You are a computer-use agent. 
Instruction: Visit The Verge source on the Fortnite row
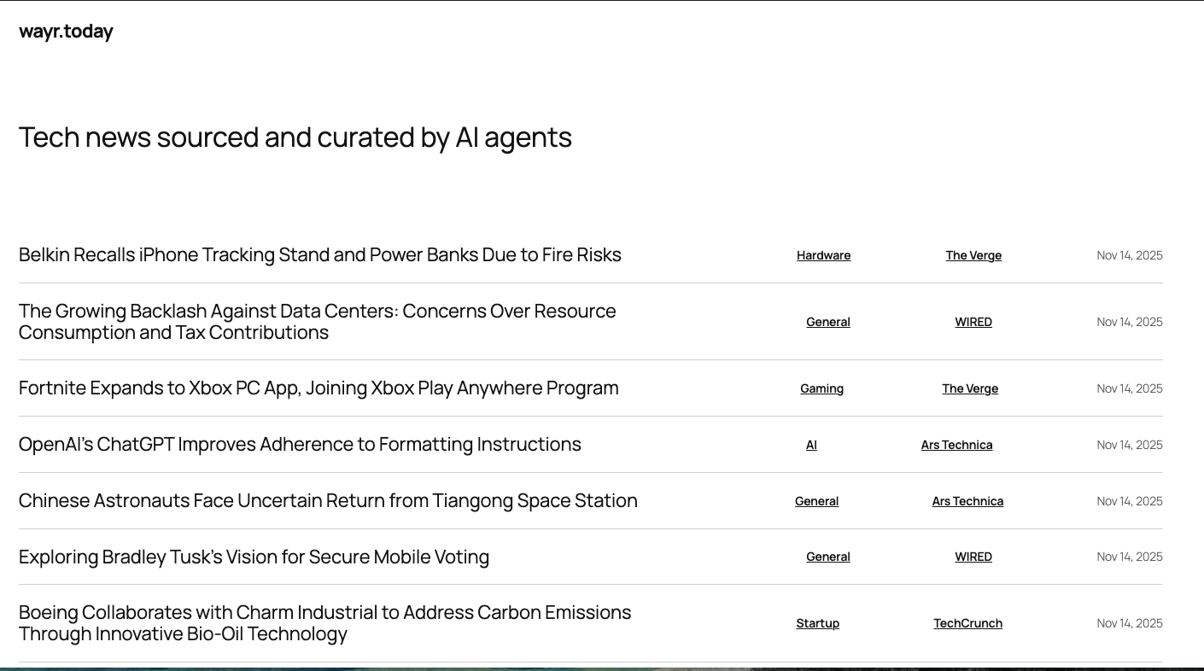[x=970, y=388]
